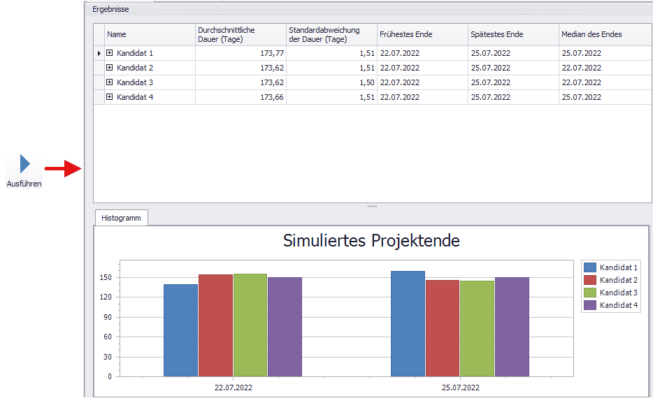Viewport: 653px width, 398px height.
Task: Click the Median des Endes header
Action: (x=604, y=34)
